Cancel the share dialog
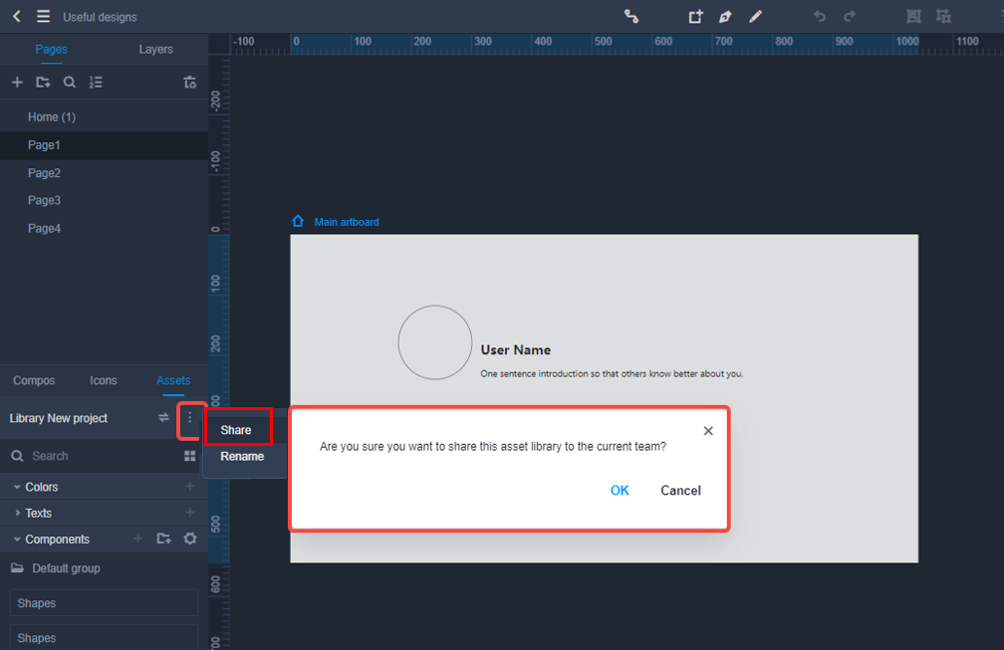The height and width of the screenshot is (650, 1004). 680,490
